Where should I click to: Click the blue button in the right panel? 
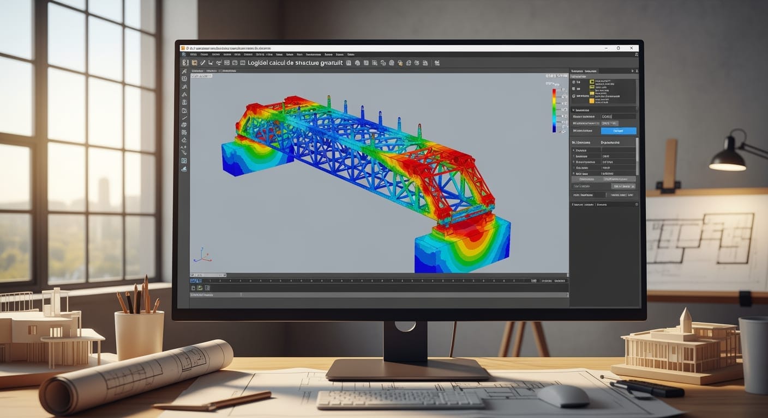coord(619,131)
